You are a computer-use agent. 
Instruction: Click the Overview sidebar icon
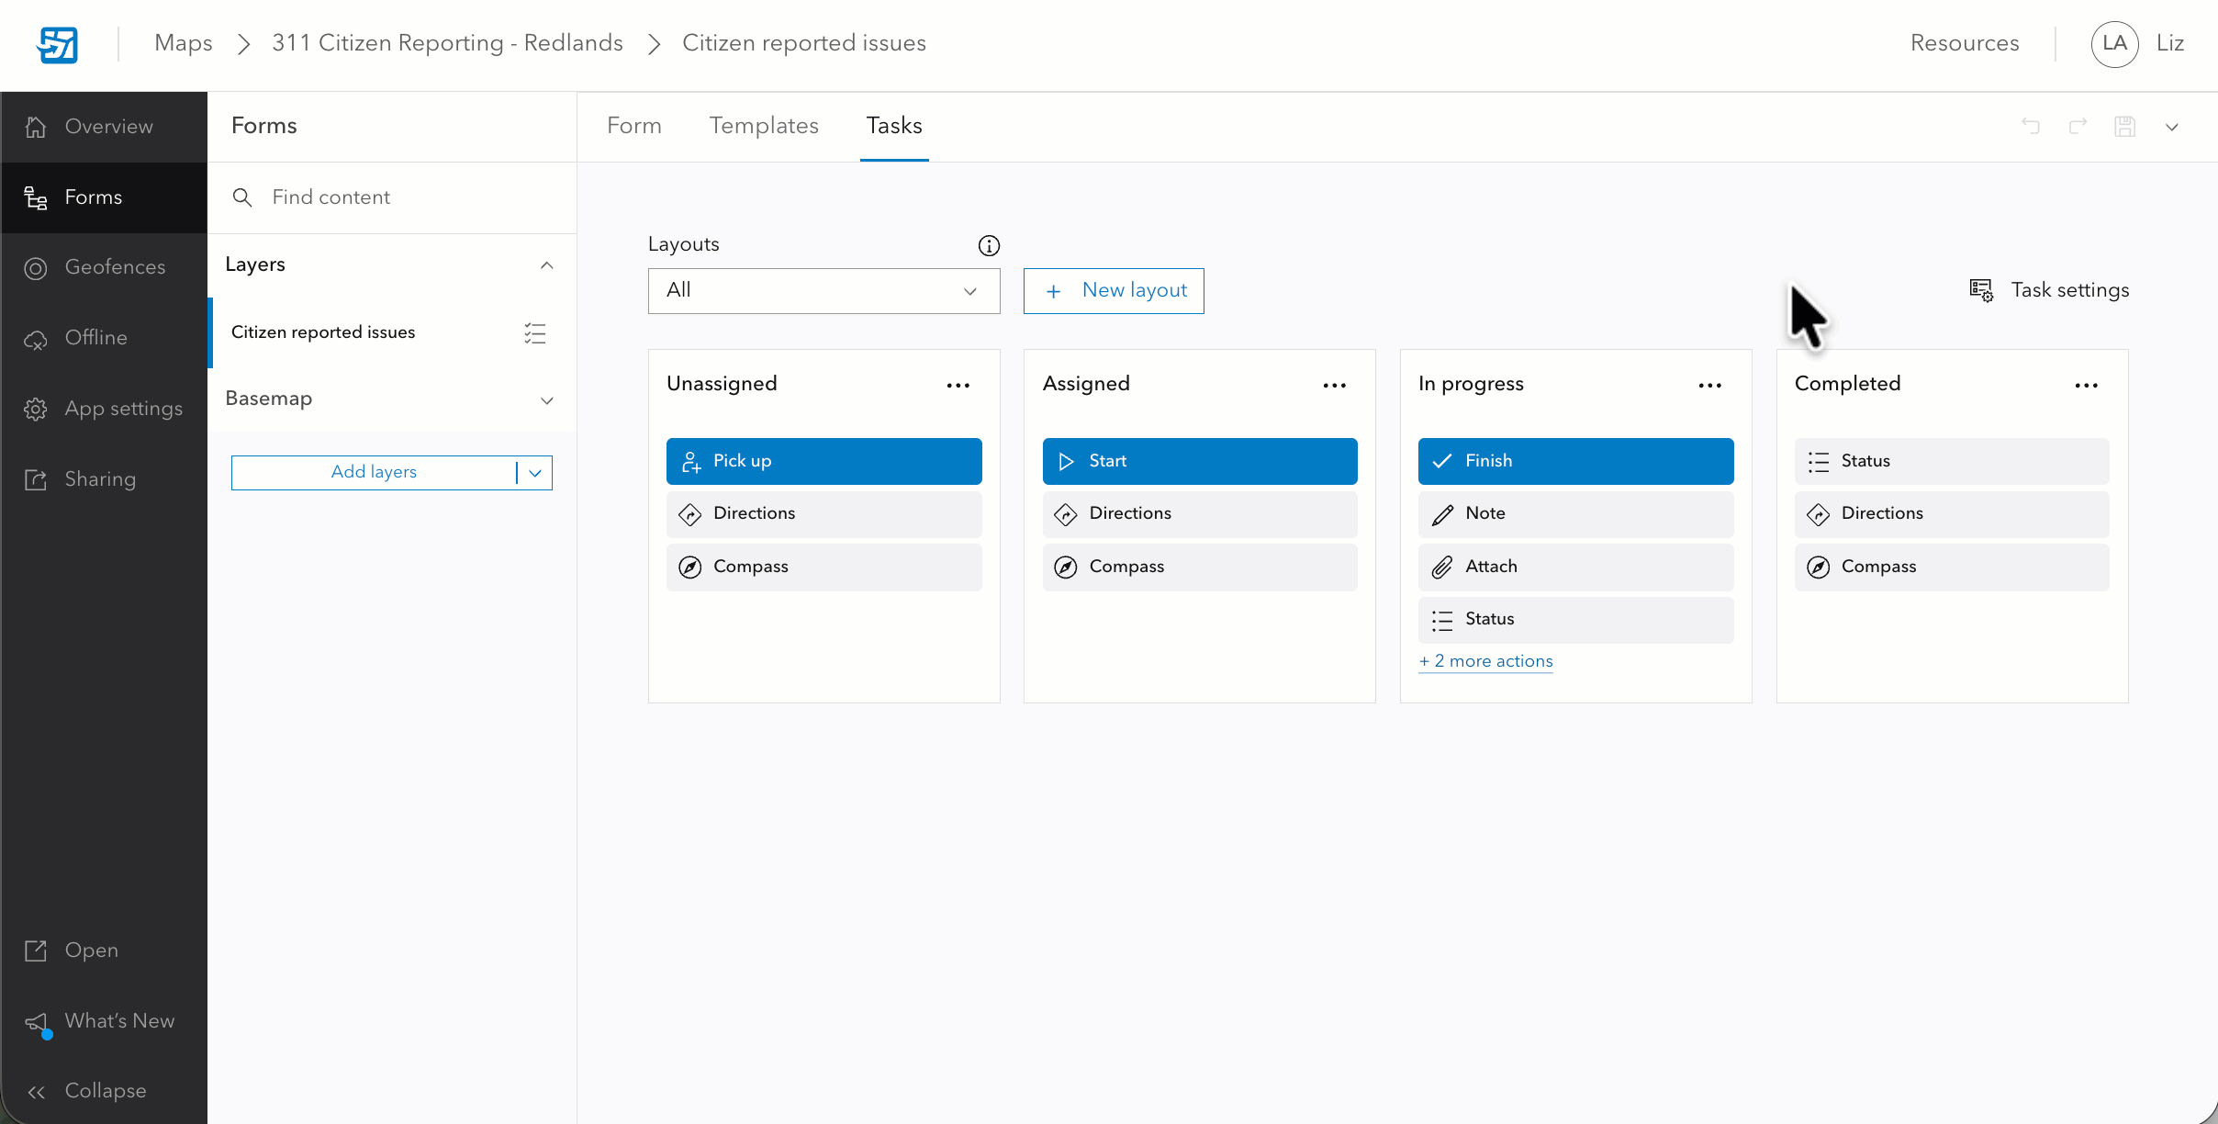pos(36,126)
